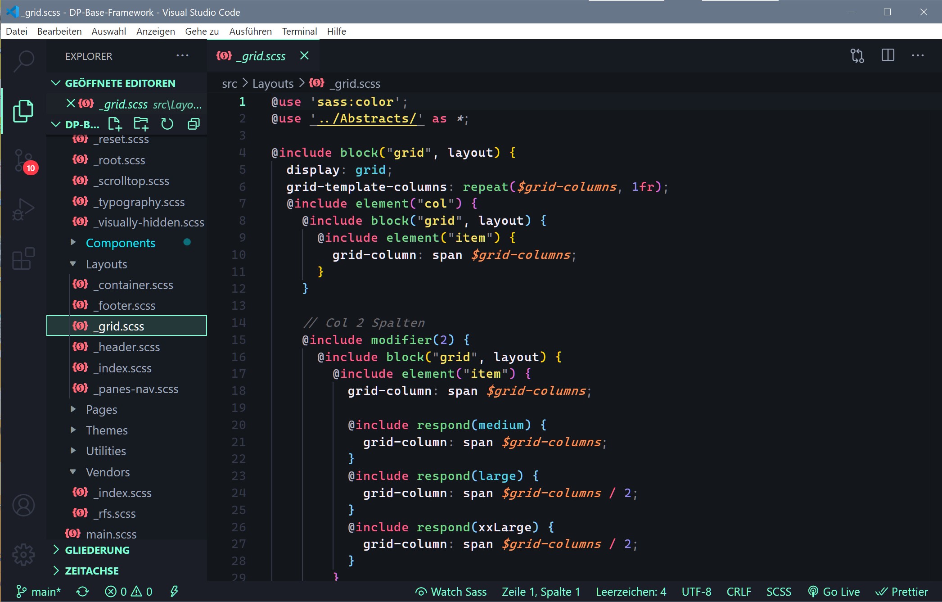Image resolution: width=942 pixels, height=602 pixels.
Task: Open the Run and Debug view
Action: pyautogui.click(x=23, y=210)
